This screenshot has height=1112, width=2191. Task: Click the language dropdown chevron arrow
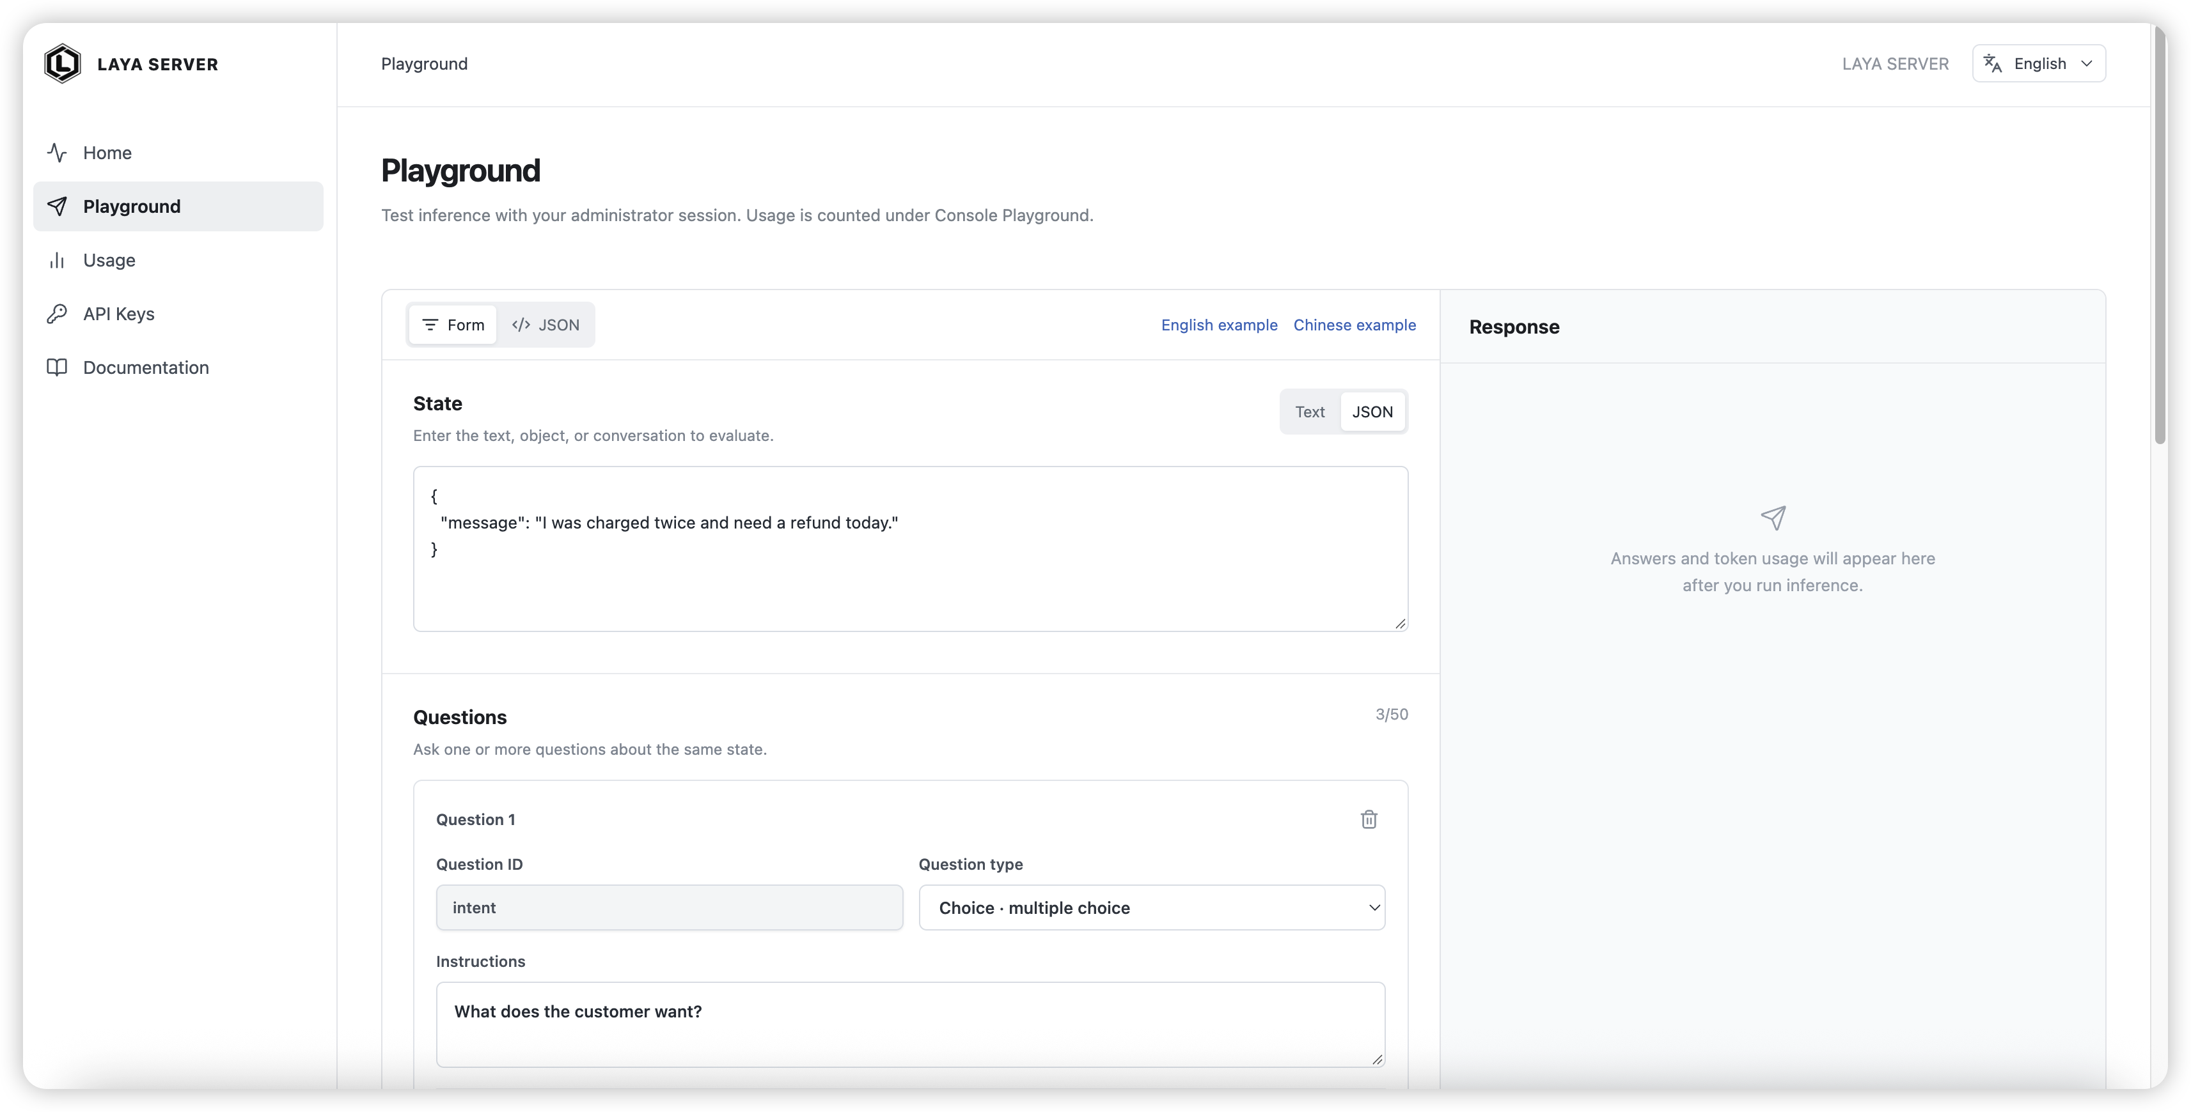[x=2086, y=64]
